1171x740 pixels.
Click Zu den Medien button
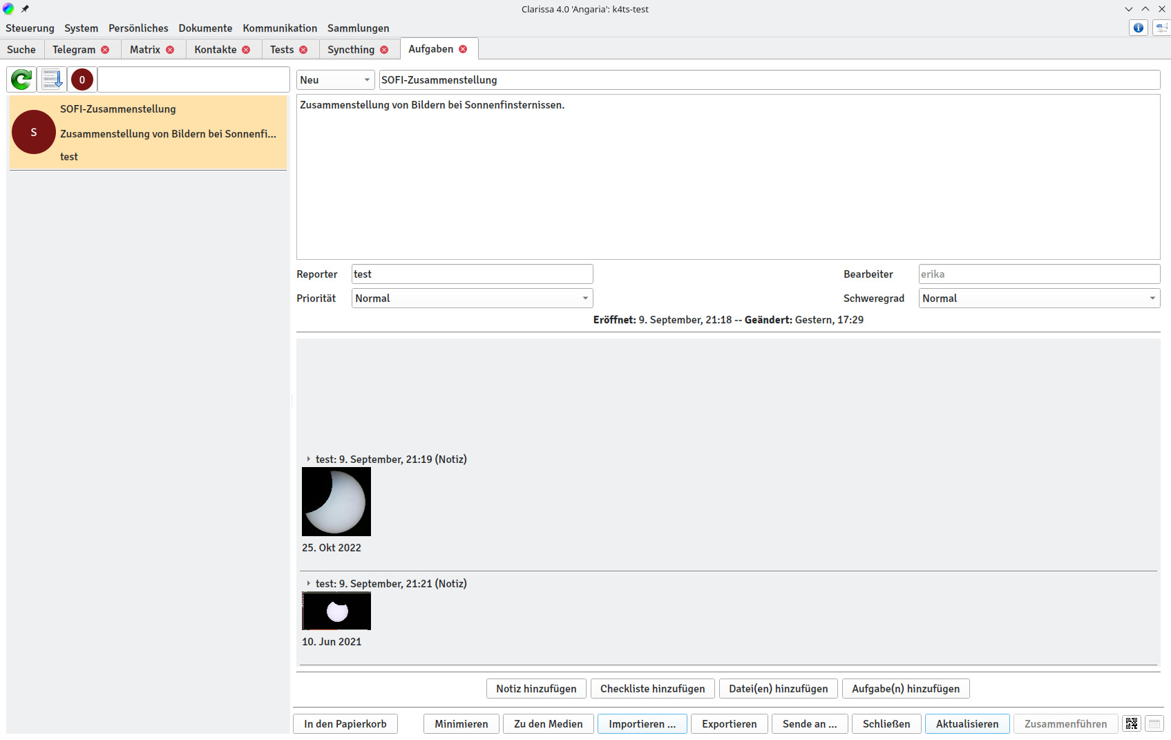click(549, 723)
